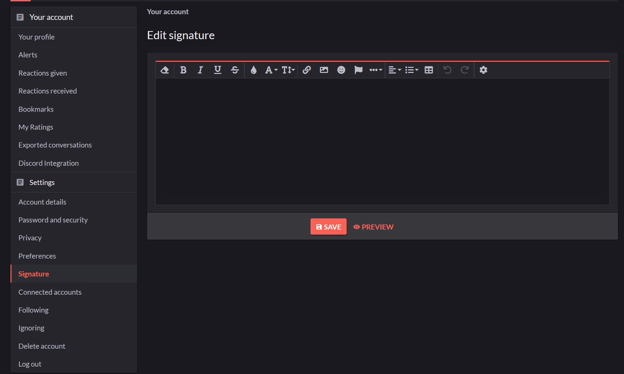Toggle bold formatting in the editor
The width and height of the screenshot is (624, 374).
(183, 70)
